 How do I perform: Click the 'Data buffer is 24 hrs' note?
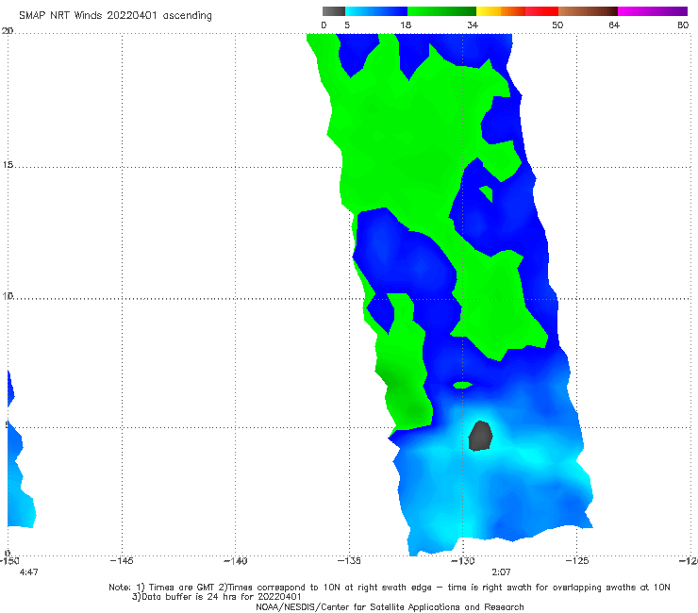click(x=216, y=597)
